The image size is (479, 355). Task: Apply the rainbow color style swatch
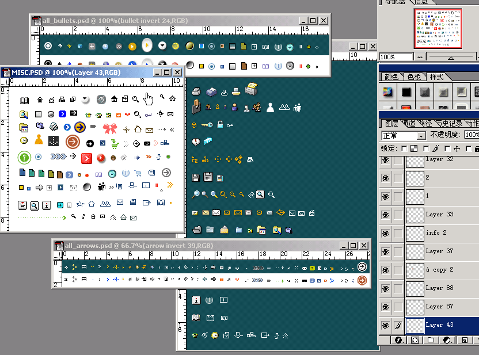pyautogui.click(x=387, y=92)
